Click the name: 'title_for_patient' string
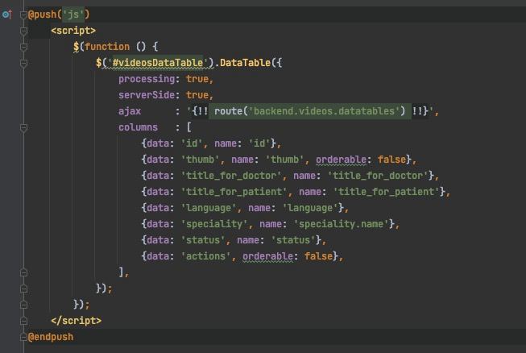526x353 pixels. (x=386, y=192)
